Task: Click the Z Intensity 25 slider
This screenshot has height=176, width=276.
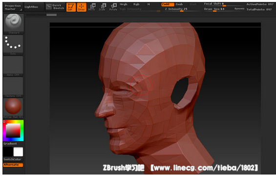Action: coord(182,9)
